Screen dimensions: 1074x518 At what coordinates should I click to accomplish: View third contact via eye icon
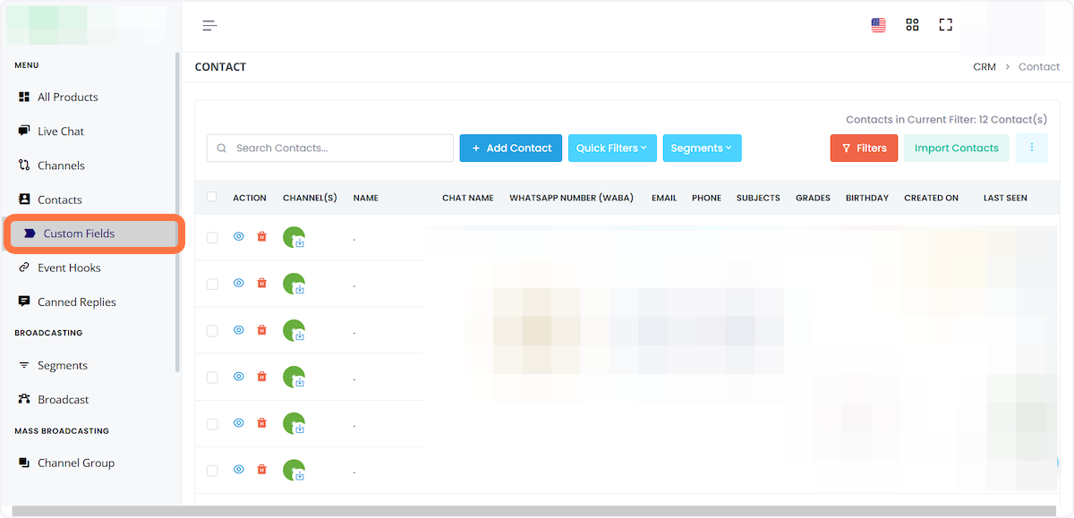pos(239,329)
